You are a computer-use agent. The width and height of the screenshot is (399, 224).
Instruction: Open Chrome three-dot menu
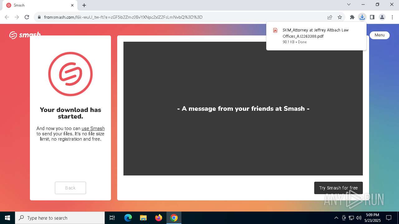392,17
